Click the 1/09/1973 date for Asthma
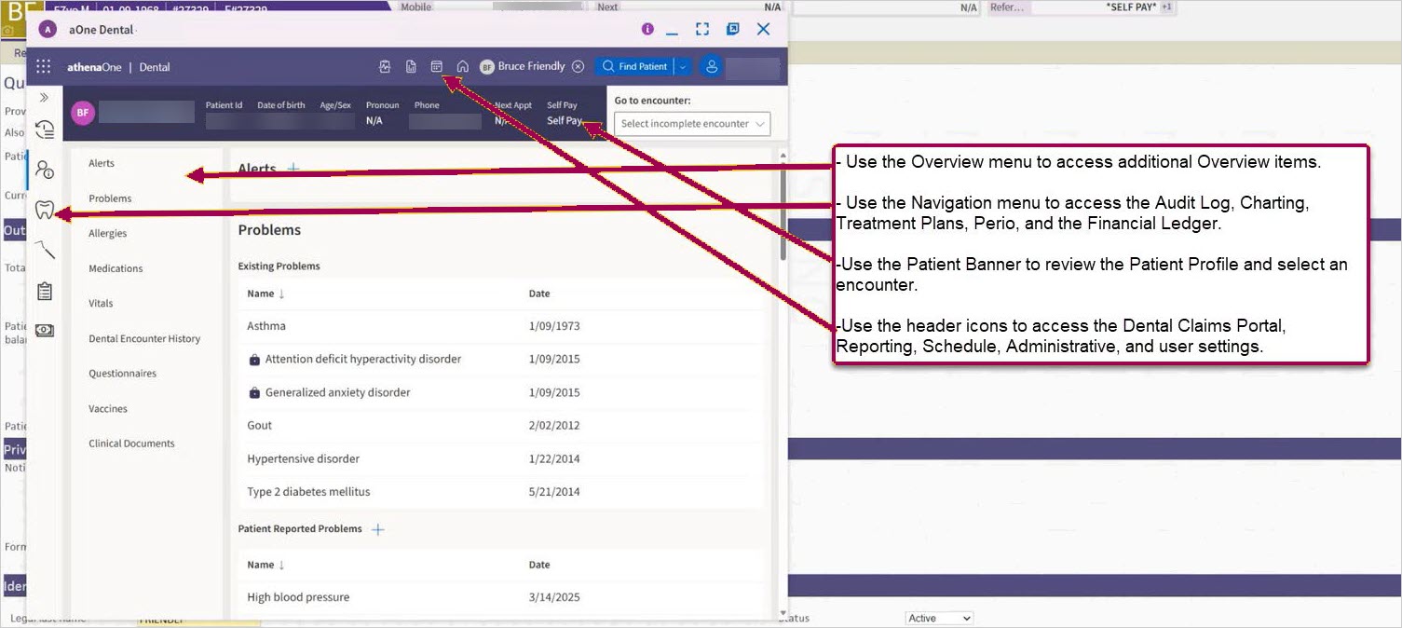This screenshot has width=1402, height=628. click(x=554, y=326)
